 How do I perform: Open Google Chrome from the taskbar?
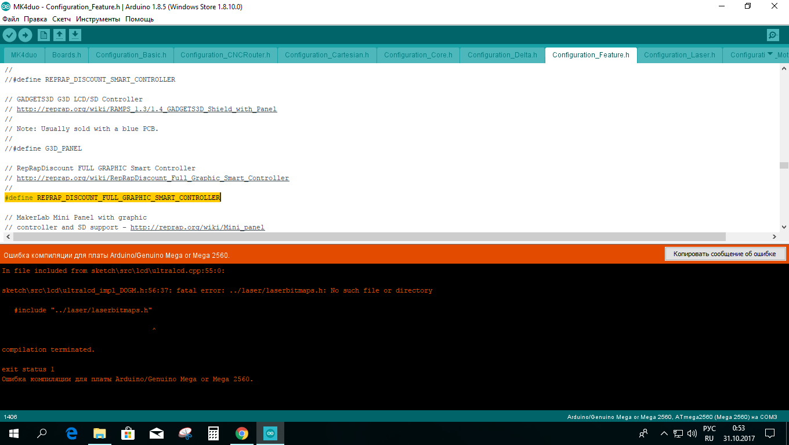coord(242,433)
